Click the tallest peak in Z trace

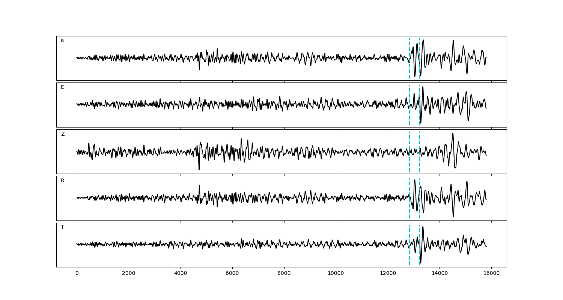[x=453, y=133]
